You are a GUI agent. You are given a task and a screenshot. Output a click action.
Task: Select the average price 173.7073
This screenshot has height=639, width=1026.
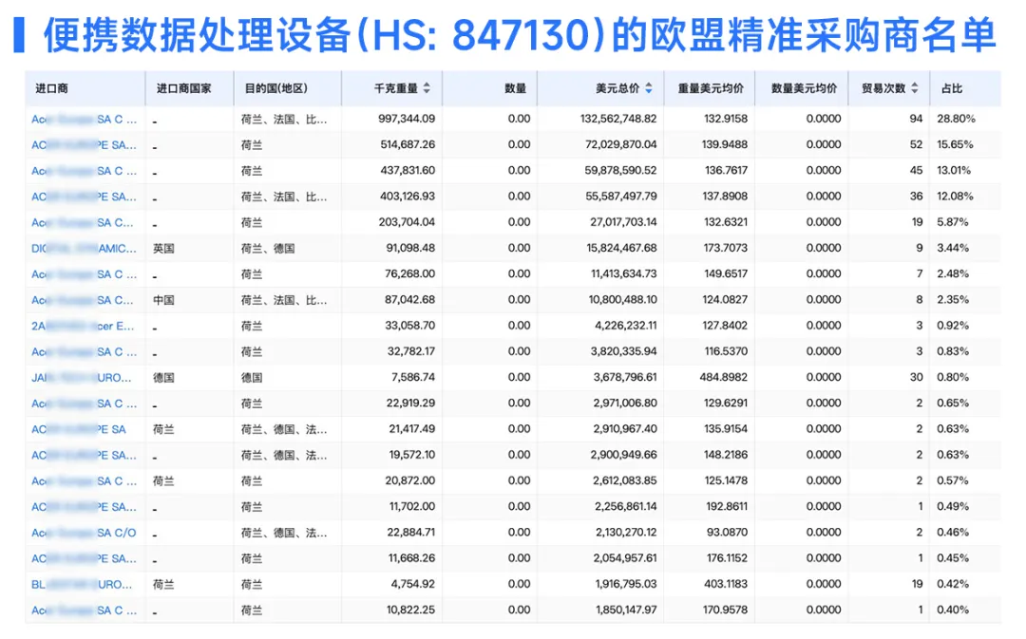726,248
